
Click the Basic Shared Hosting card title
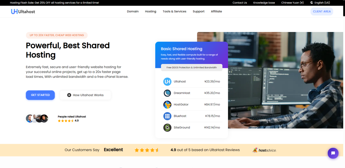click(182, 49)
